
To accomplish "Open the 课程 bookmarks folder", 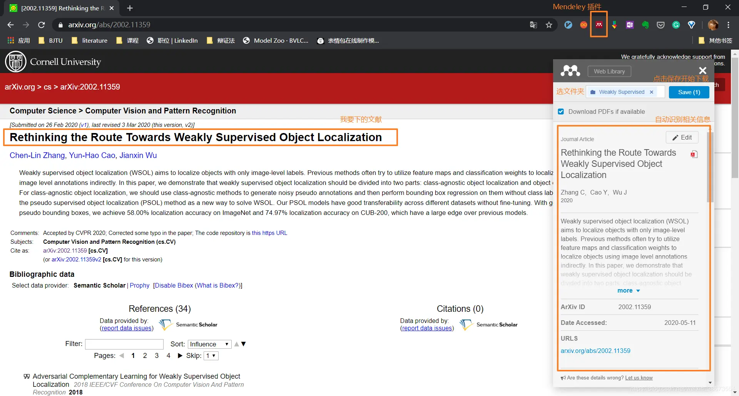I will click(127, 40).
